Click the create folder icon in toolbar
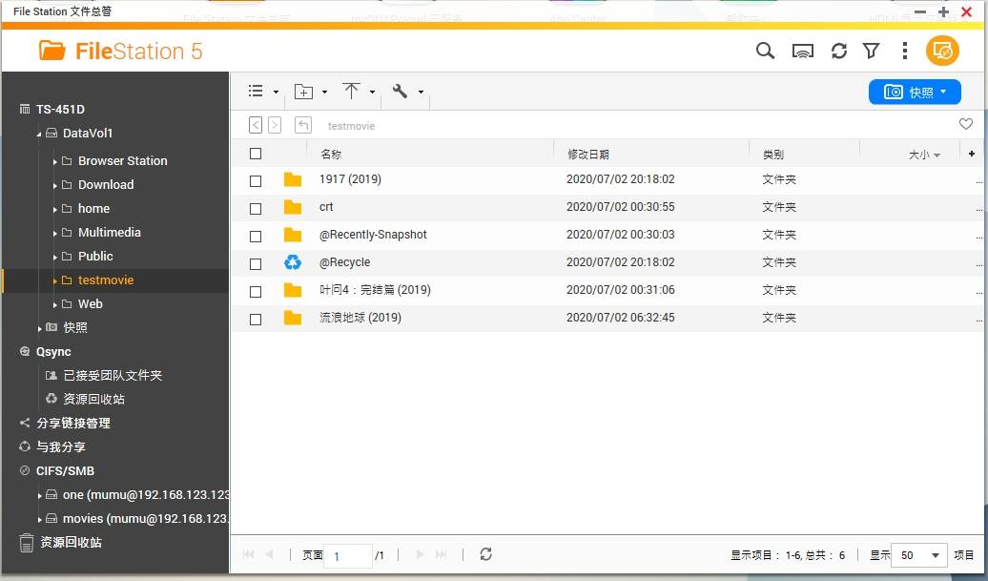 tap(302, 91)
